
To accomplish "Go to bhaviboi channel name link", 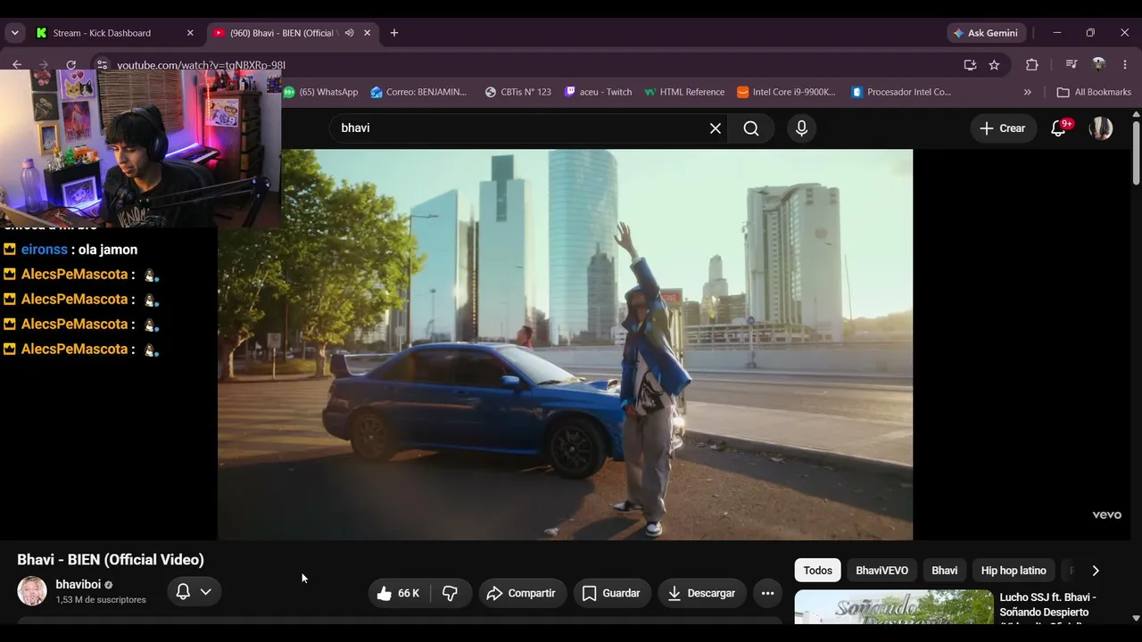I will click(79, 584).
